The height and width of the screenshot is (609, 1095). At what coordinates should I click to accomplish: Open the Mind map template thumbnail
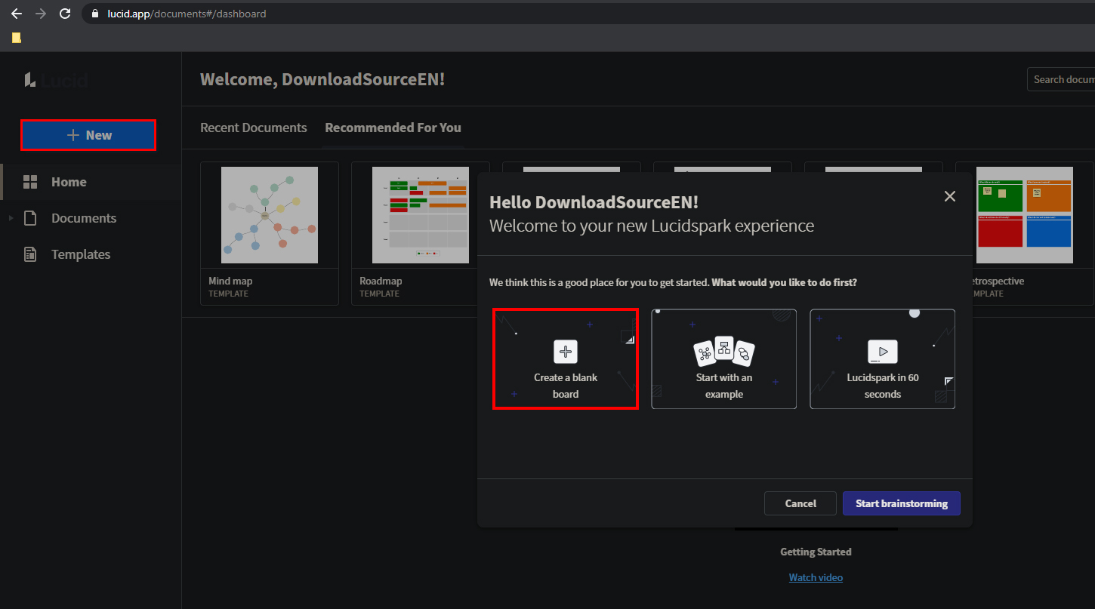(270, 215)
